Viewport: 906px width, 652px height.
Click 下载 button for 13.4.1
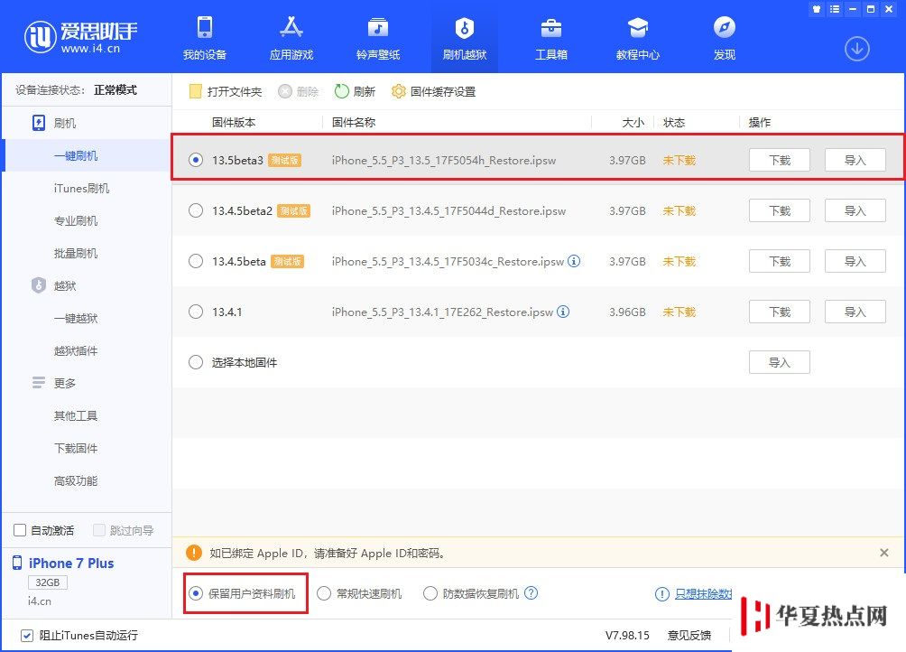click(780, 312)
